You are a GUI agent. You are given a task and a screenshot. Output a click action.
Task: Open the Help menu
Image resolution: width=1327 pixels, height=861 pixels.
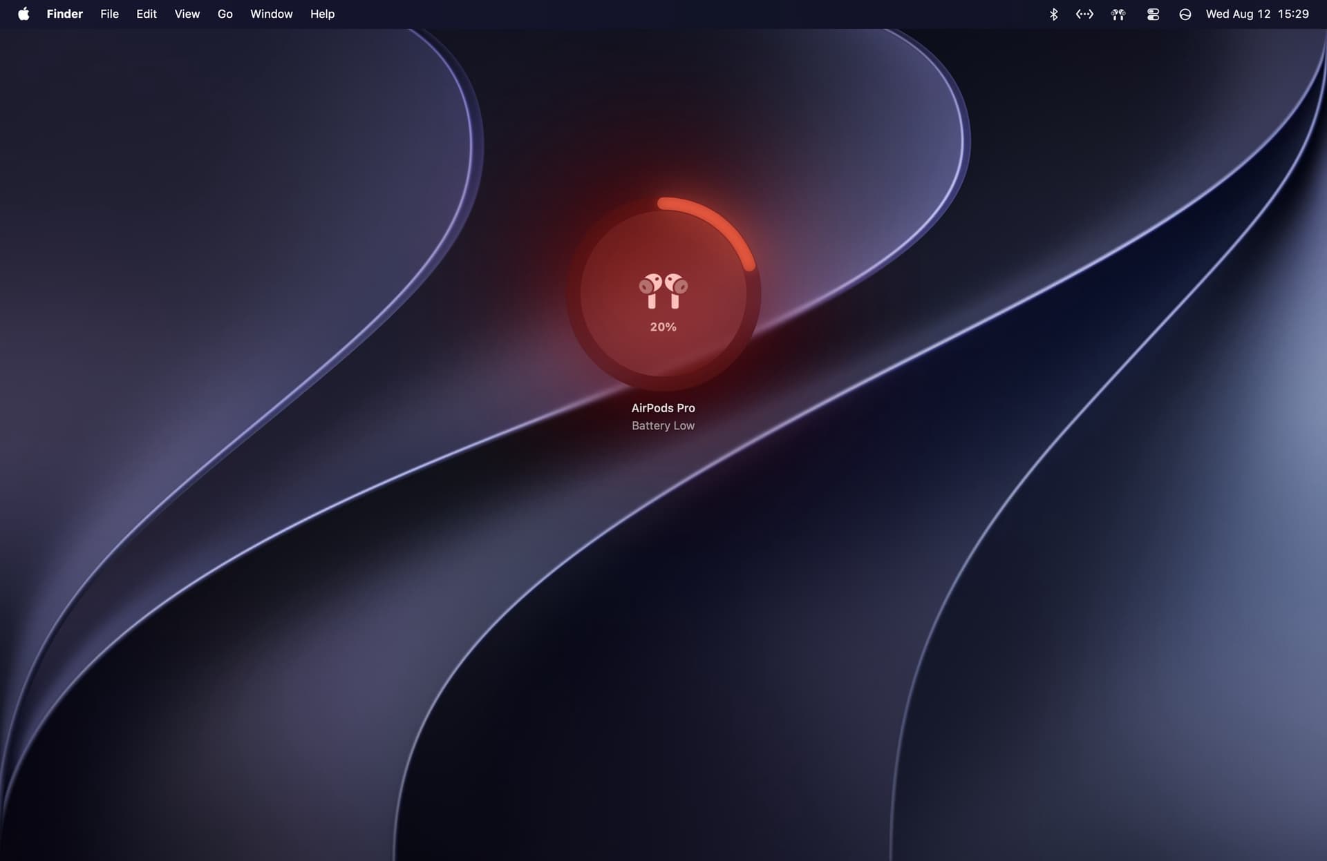click(322, 14)
